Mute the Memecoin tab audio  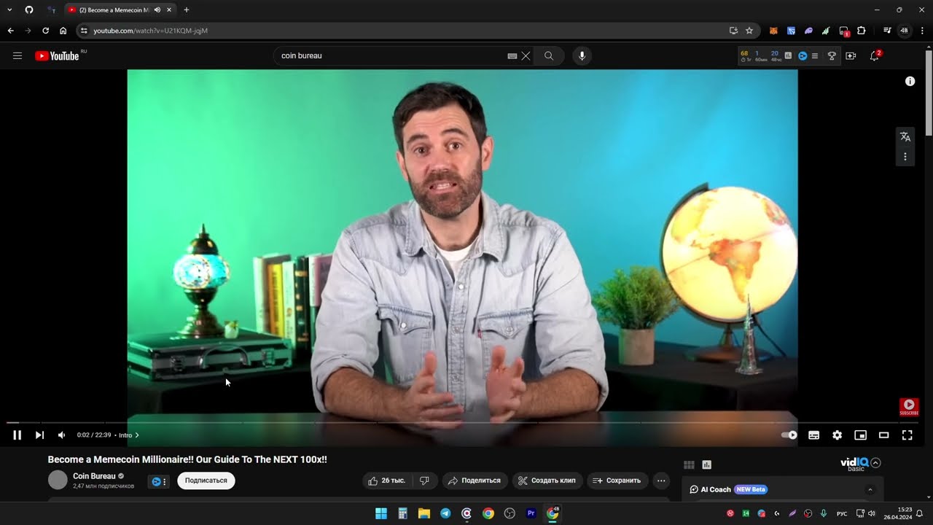(157, 10)
